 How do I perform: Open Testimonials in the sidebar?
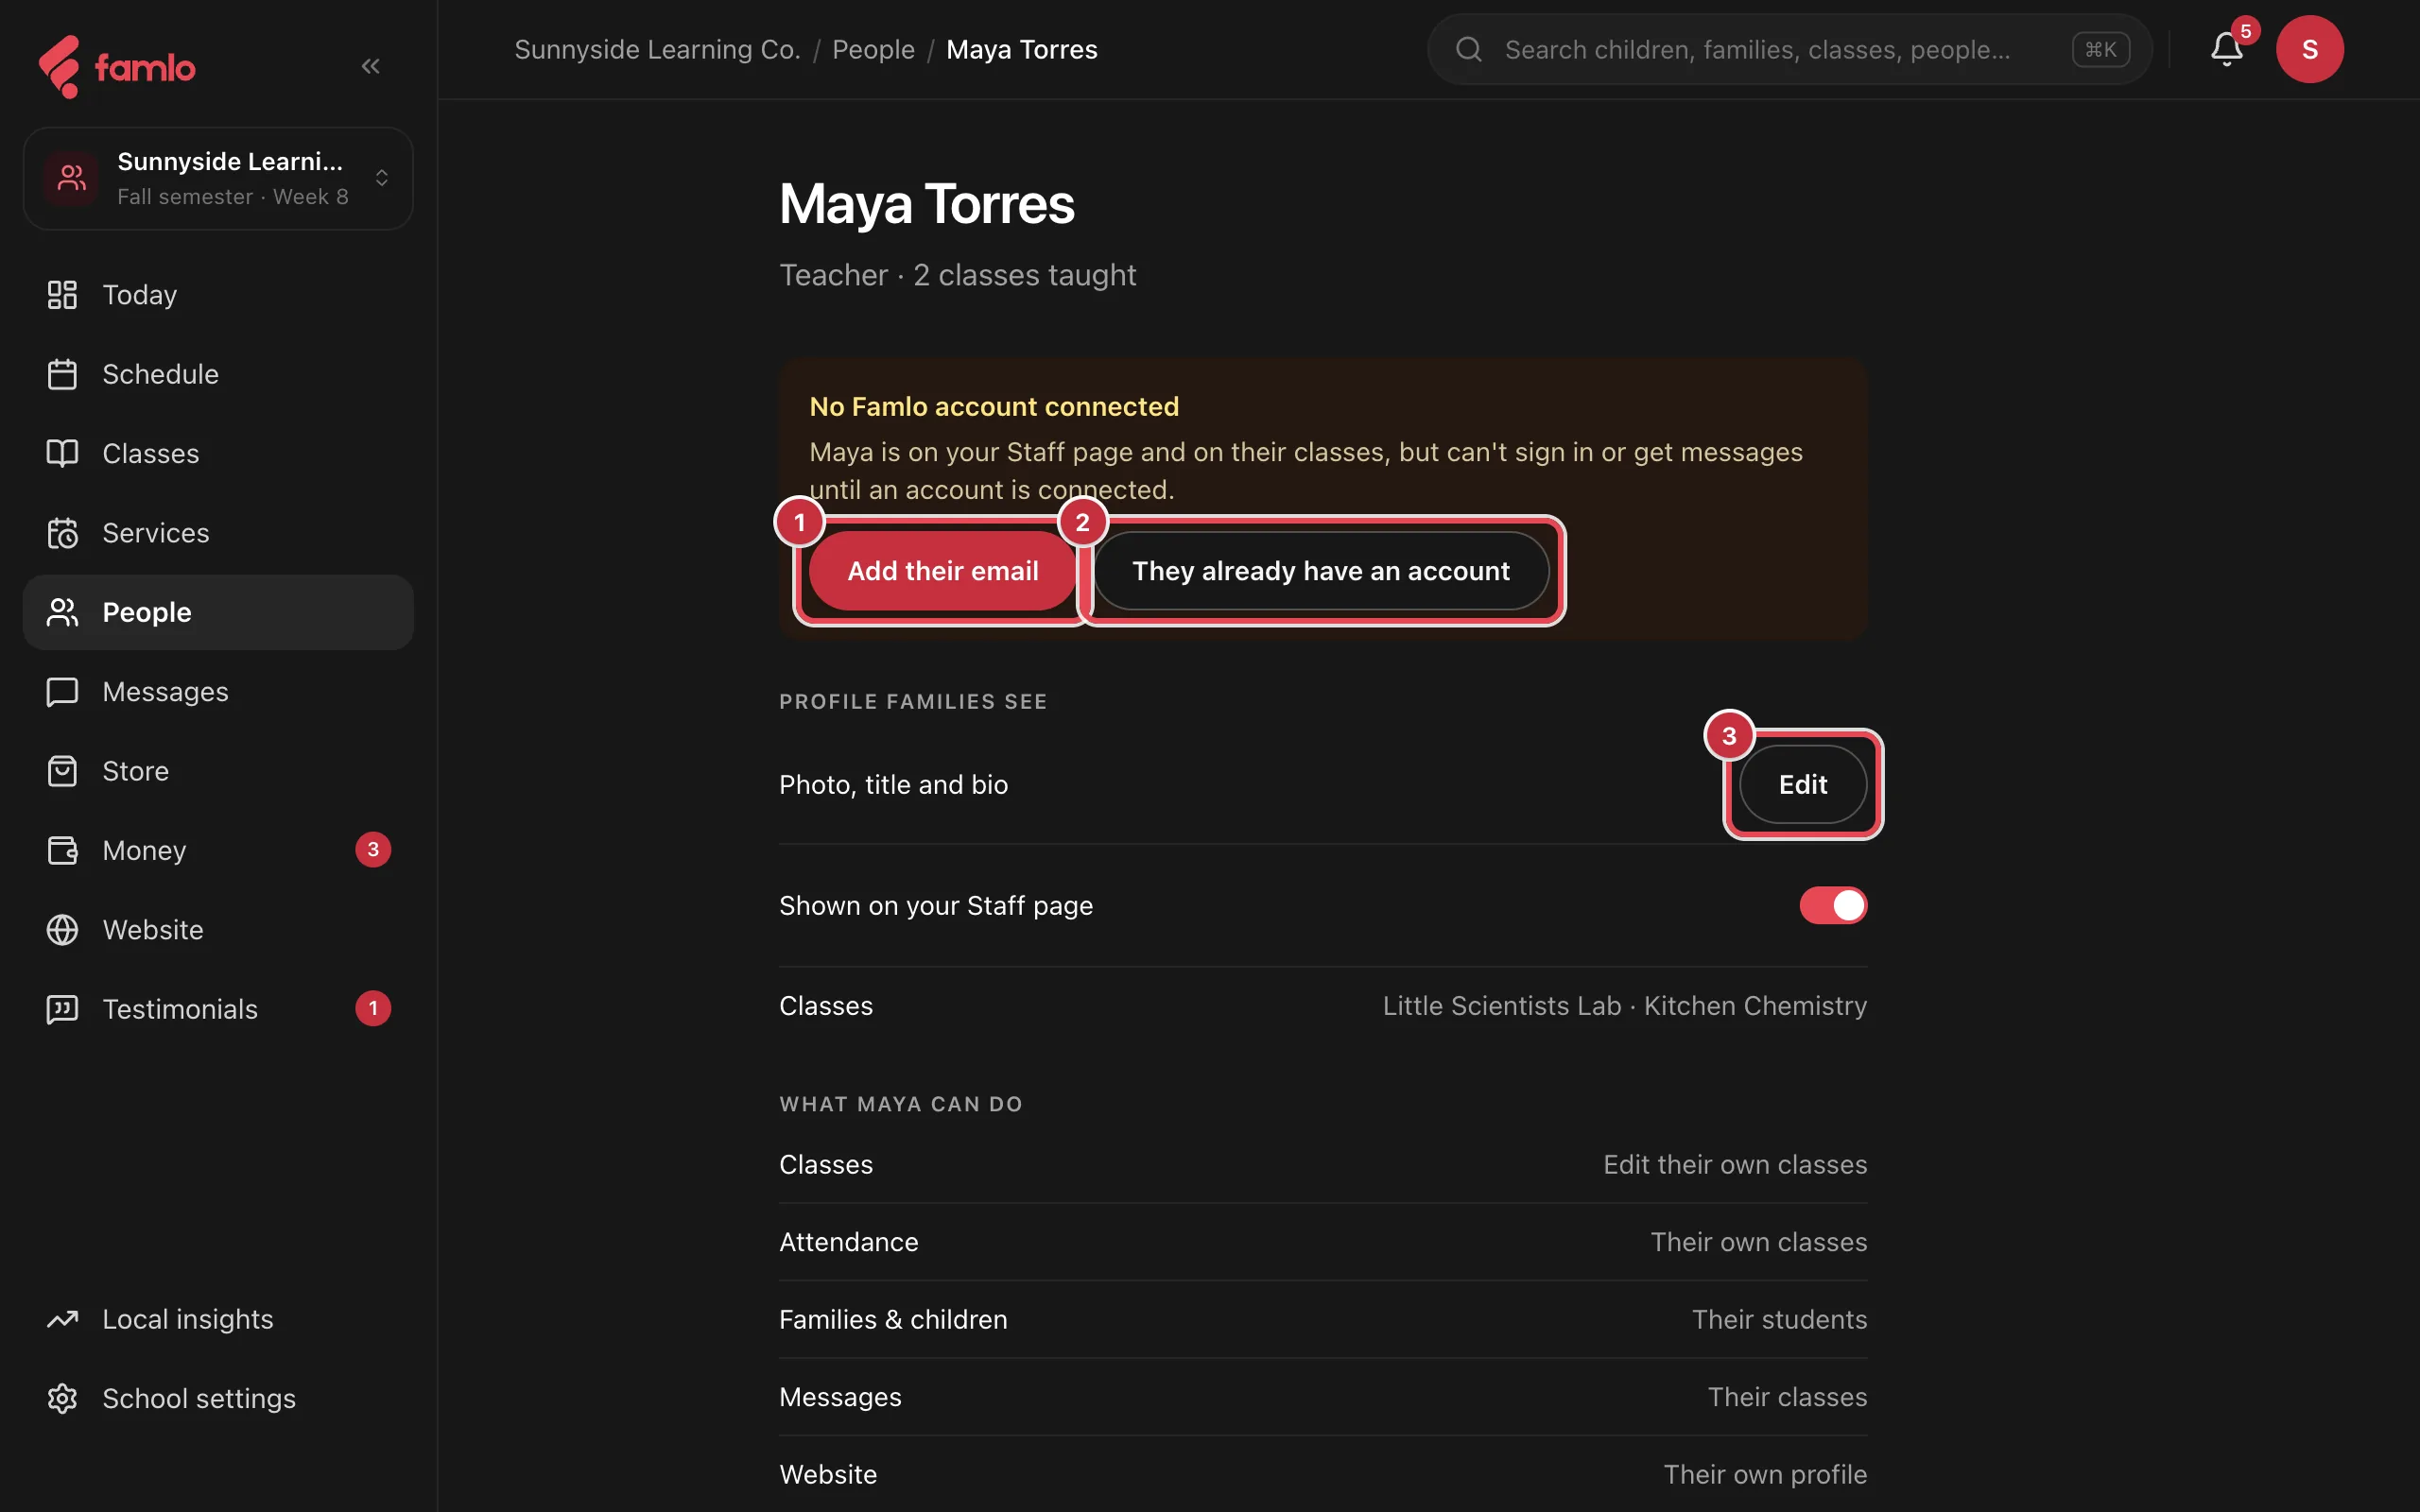[x=218, y=1009]
